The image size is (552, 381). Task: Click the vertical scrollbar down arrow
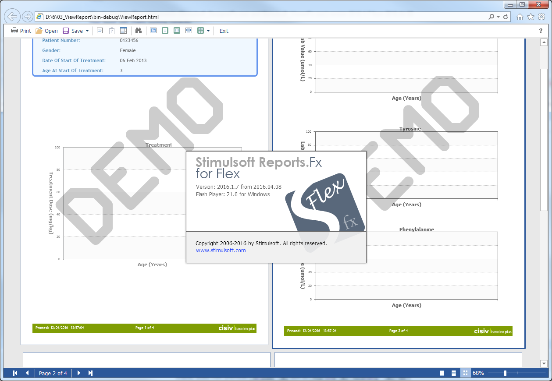[544, 363]
